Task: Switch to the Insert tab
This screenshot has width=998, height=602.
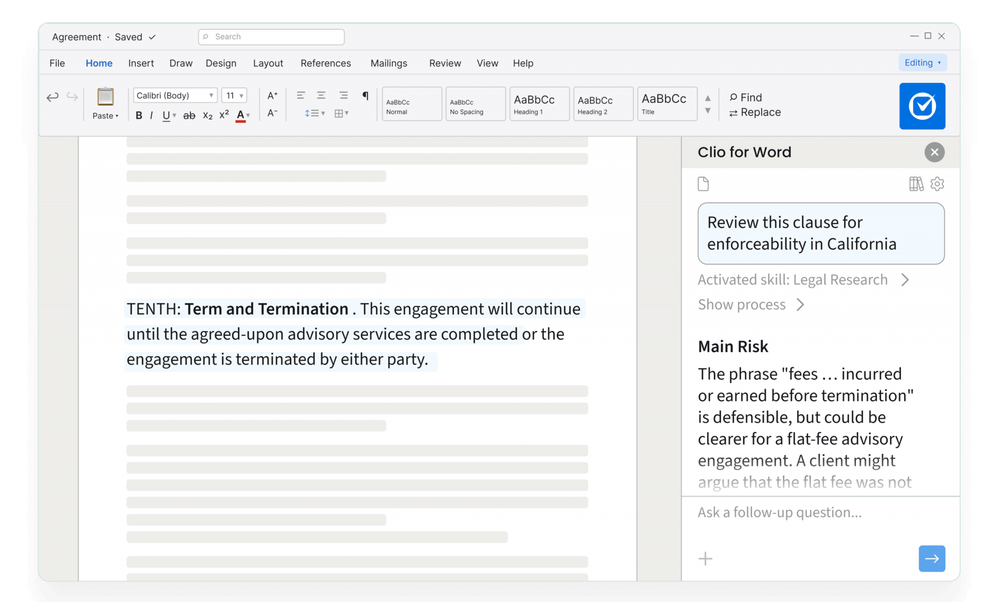Action: point(141,63)
